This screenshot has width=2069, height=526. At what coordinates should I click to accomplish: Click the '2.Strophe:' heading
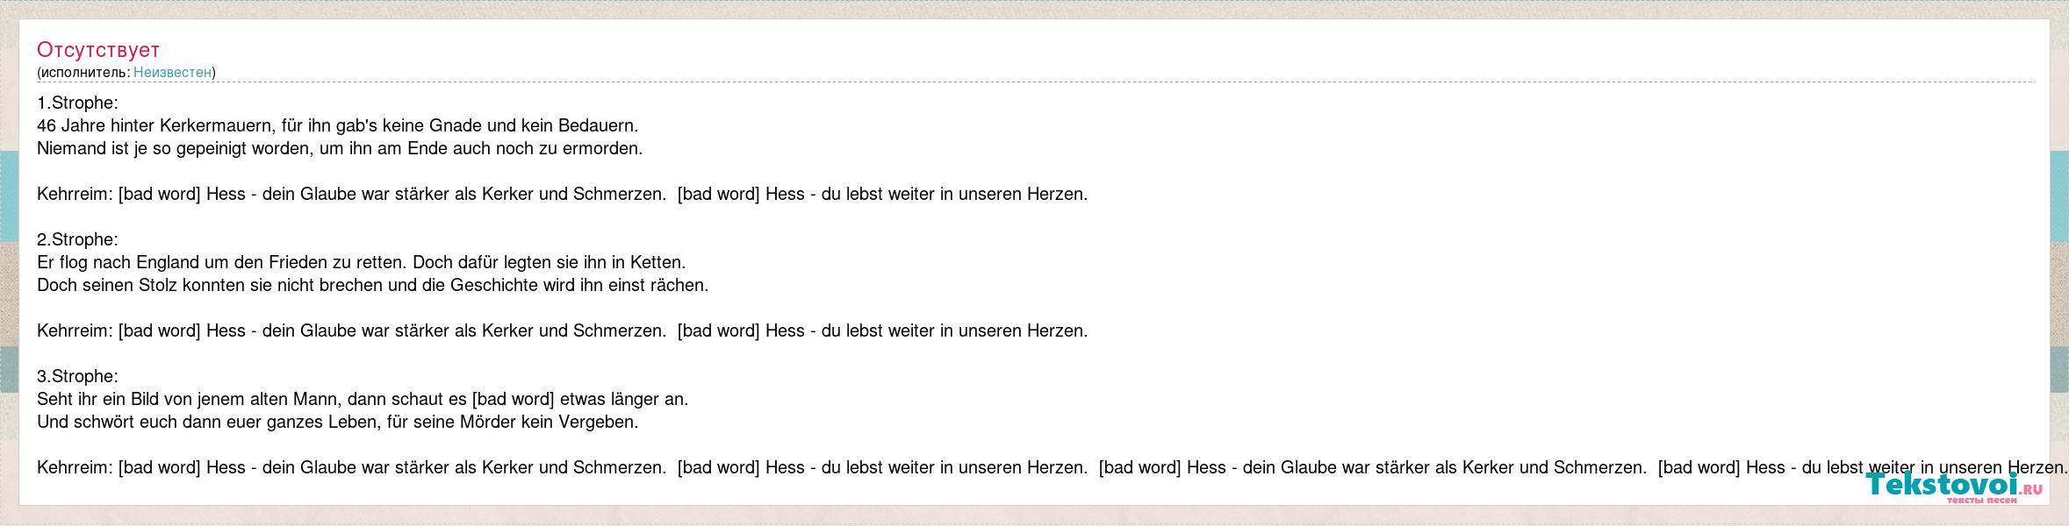pyautogui.click(x=77, y=239)
